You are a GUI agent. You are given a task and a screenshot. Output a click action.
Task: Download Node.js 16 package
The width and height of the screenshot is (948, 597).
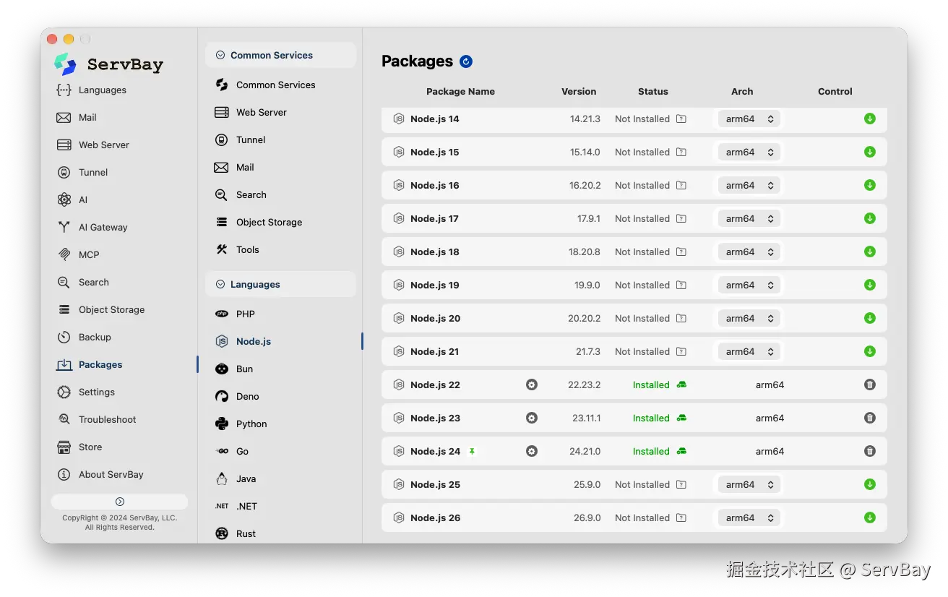click(870, 185)
